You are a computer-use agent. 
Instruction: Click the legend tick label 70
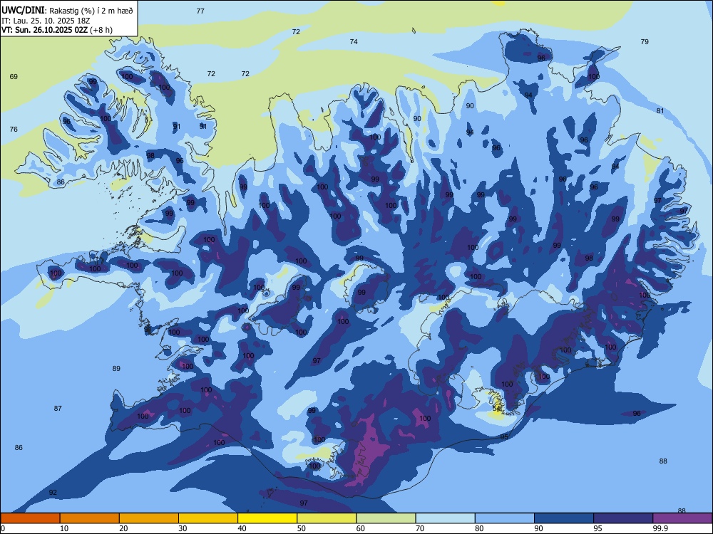pyautogui.click(x=420, y=528)
